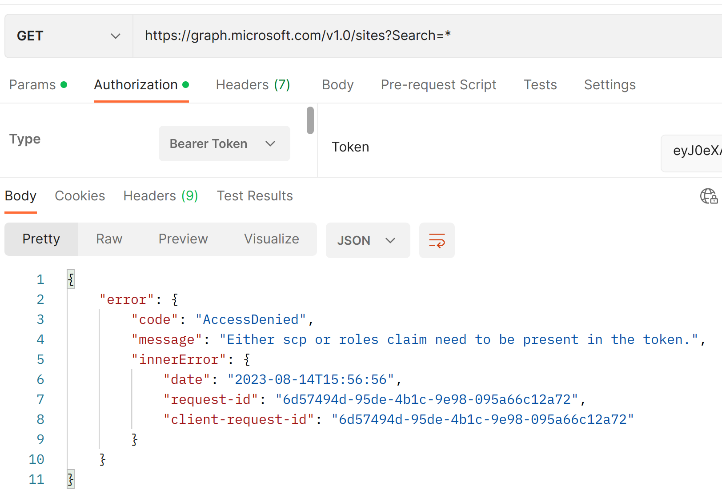Viewport: 722px width, 502px height.
Task: Switch to the Tests tab
Action: click(x=540, y=85)
